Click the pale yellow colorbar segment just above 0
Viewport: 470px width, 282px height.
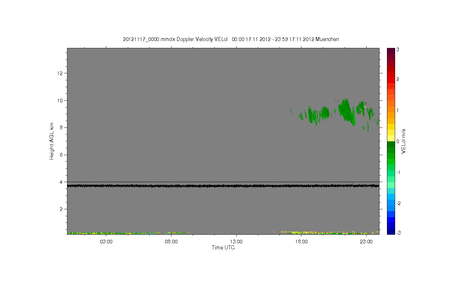391,138
